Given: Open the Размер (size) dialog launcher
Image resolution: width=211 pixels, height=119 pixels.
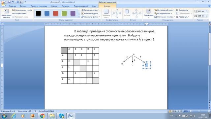Looking at the screenshot, I should click(208, 20).
